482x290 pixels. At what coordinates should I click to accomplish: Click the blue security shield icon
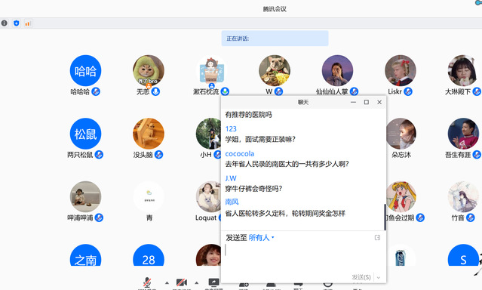coord(17,23)
